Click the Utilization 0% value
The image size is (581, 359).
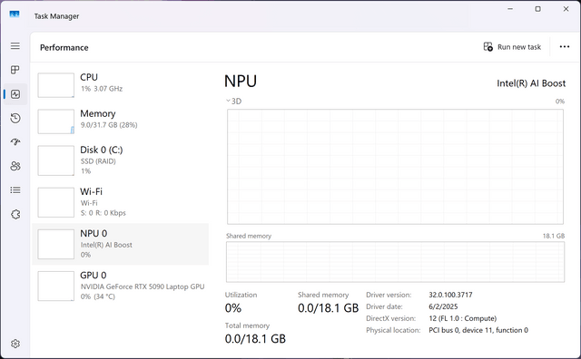233,308
